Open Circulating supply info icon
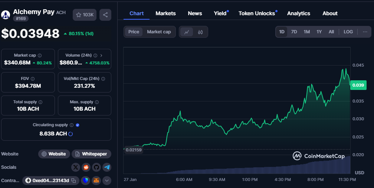The width and height of the screenshot is (374, 188). coord(72,125)
